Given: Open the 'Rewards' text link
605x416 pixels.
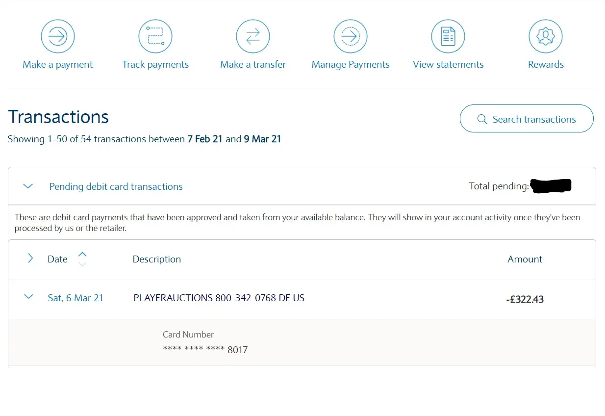Looking at the screenshot, I should tap(546, 65).
